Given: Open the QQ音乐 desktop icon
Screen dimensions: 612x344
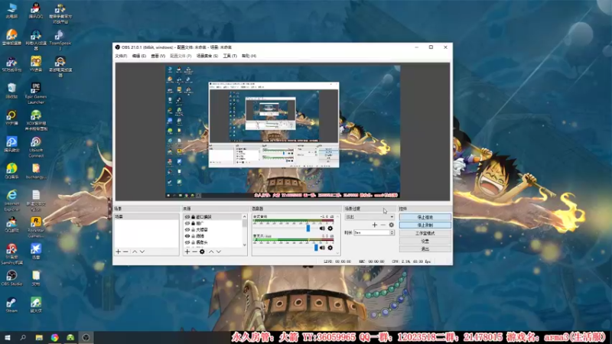Looking at the screenshot, I should 11,170.
